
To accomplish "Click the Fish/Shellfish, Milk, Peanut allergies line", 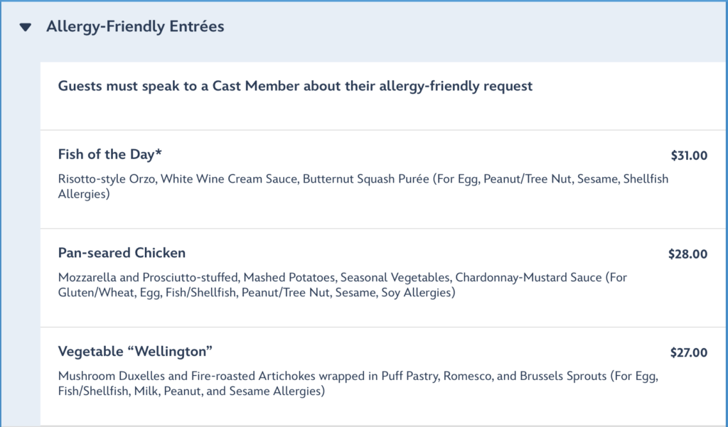I will point(191,391).
